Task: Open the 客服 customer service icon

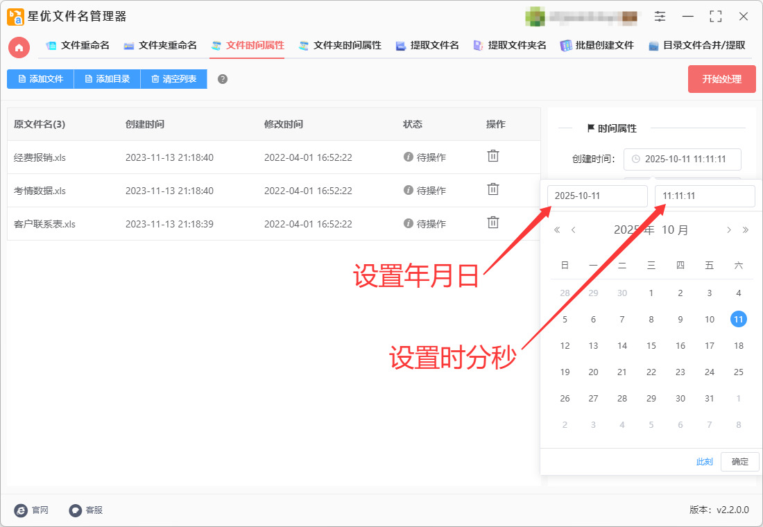Action: (75, 510)
